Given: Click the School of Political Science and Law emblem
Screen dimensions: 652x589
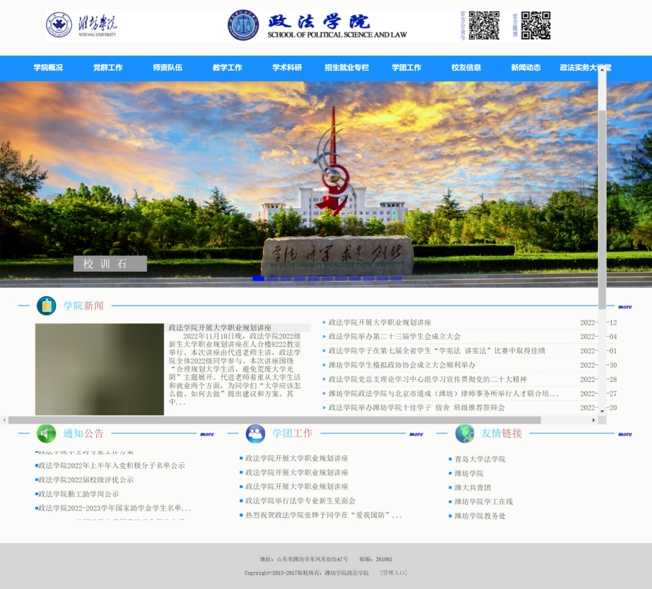Looking at the screenshot, I should click(243, 25).
